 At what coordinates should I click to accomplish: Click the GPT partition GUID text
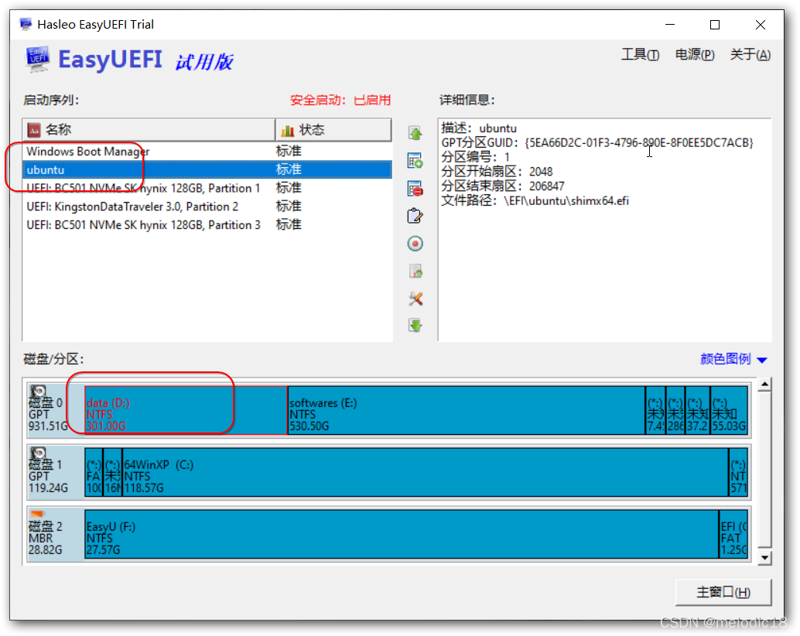click(x=597, y=142)
